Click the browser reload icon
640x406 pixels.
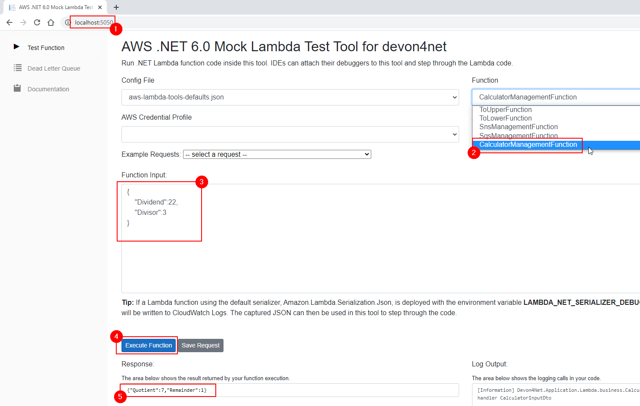click(37, 22)
